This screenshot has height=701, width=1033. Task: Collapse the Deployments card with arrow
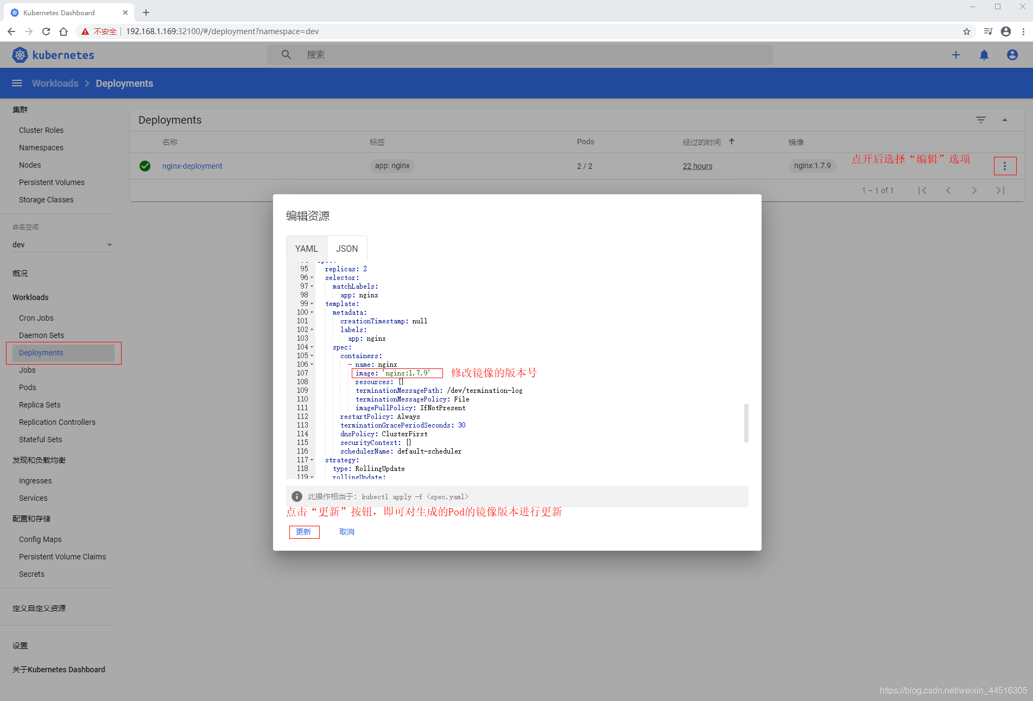tap(1005, 120)
